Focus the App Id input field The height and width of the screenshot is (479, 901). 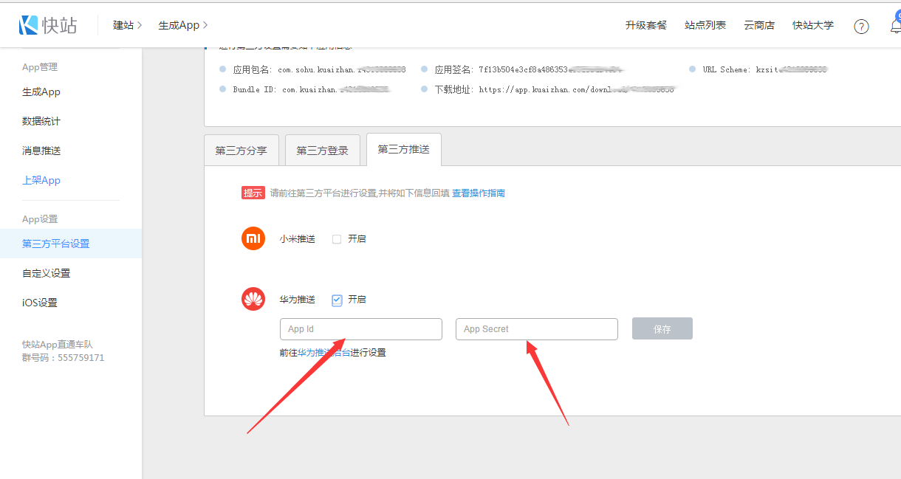(x=360, y=329)
